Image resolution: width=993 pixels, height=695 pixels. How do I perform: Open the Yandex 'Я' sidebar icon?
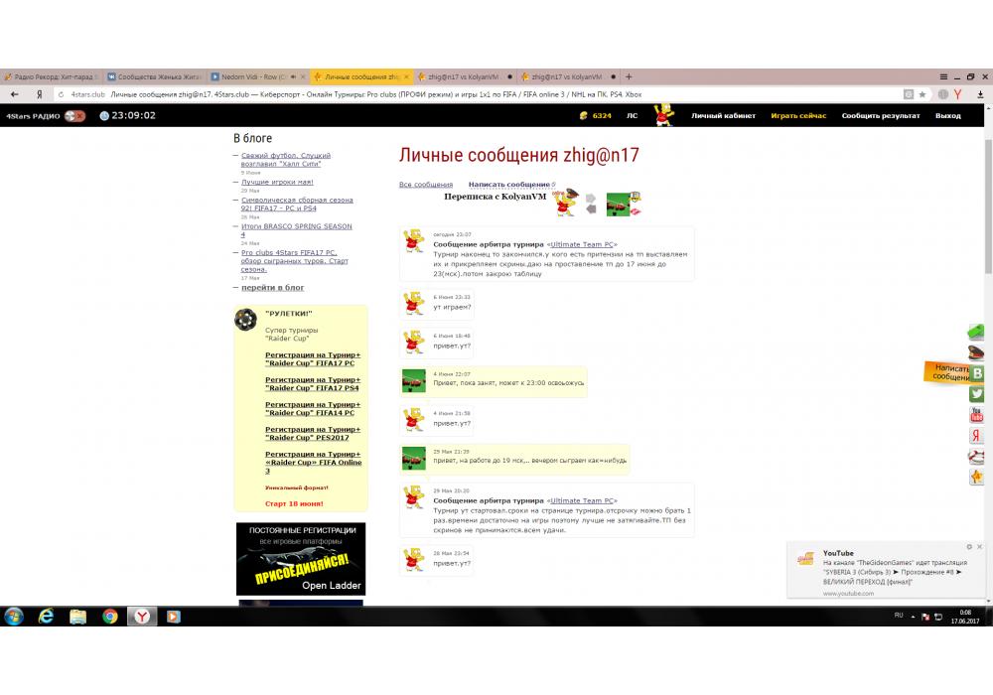pos(976,435)
